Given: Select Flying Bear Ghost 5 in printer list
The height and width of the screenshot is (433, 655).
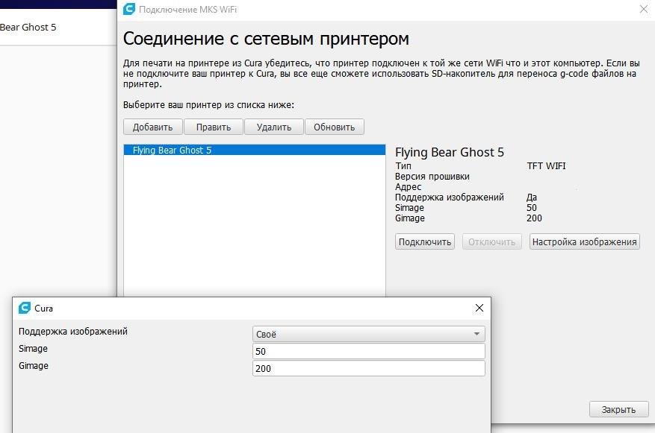Looking at the screenshot, I should click(255, 150).
